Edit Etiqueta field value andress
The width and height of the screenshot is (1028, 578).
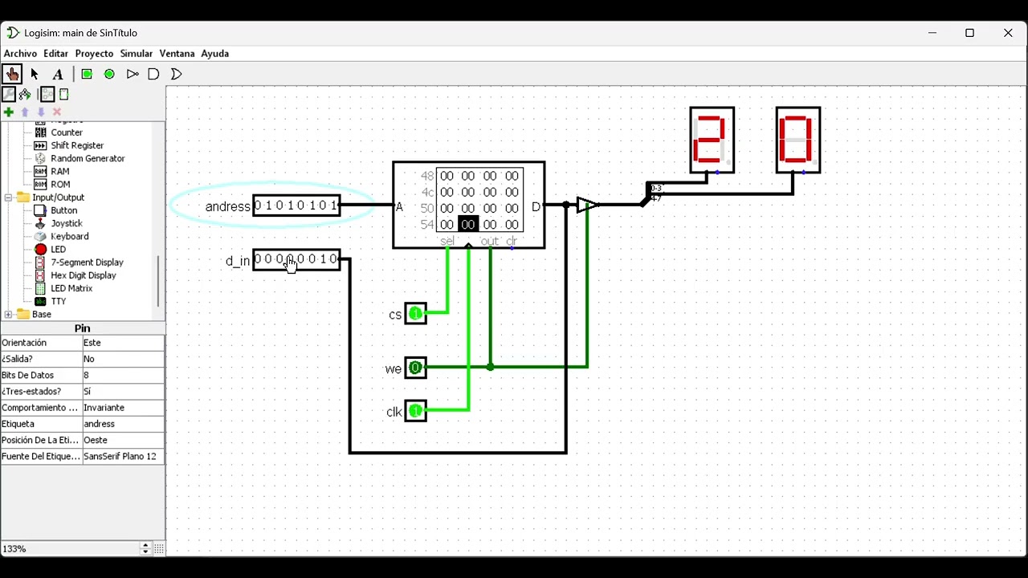(x=123, y=424)
